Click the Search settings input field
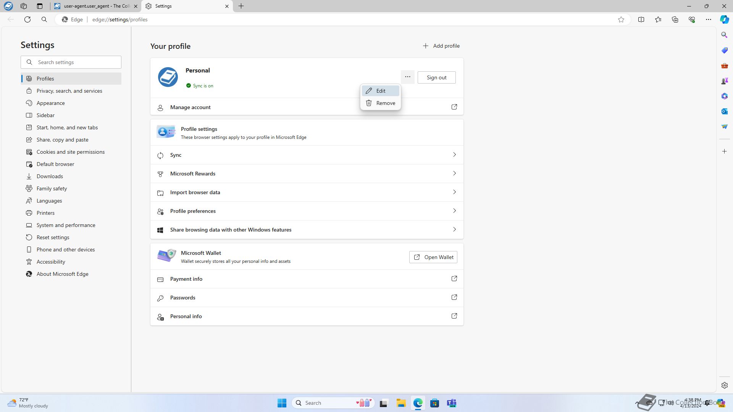The height and width of the screenshot is (412, 733). click(71, 62)
